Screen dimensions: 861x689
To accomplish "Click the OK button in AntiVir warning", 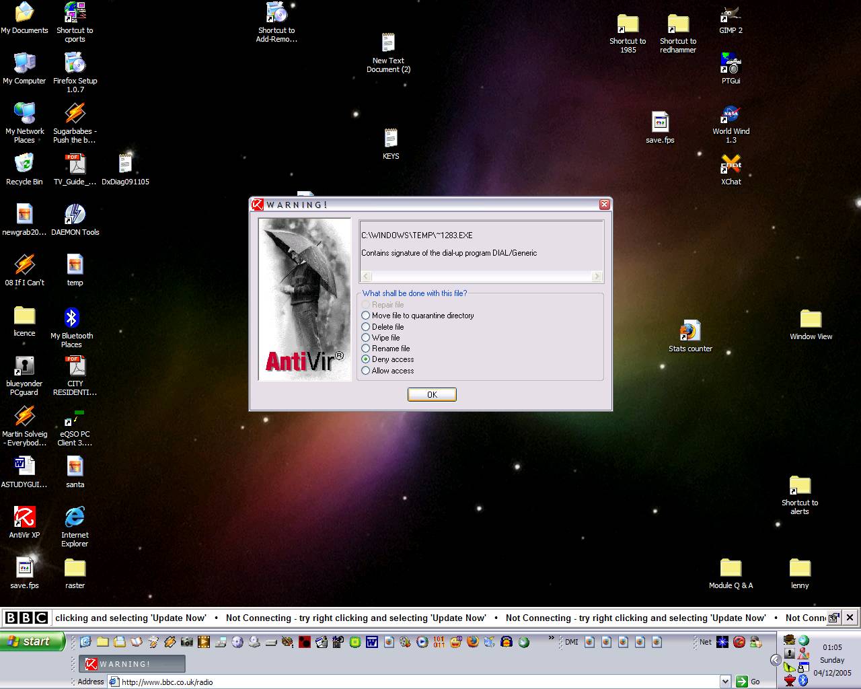I will [x=432, y=395].
